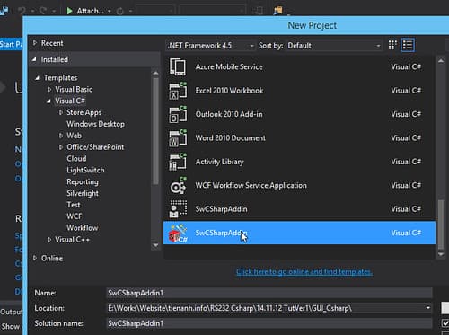This screenshot has width=449, height=335.
Task: Click the category tree scroll-up arrow
Action: pyautogui.click(x=155, y=73)
